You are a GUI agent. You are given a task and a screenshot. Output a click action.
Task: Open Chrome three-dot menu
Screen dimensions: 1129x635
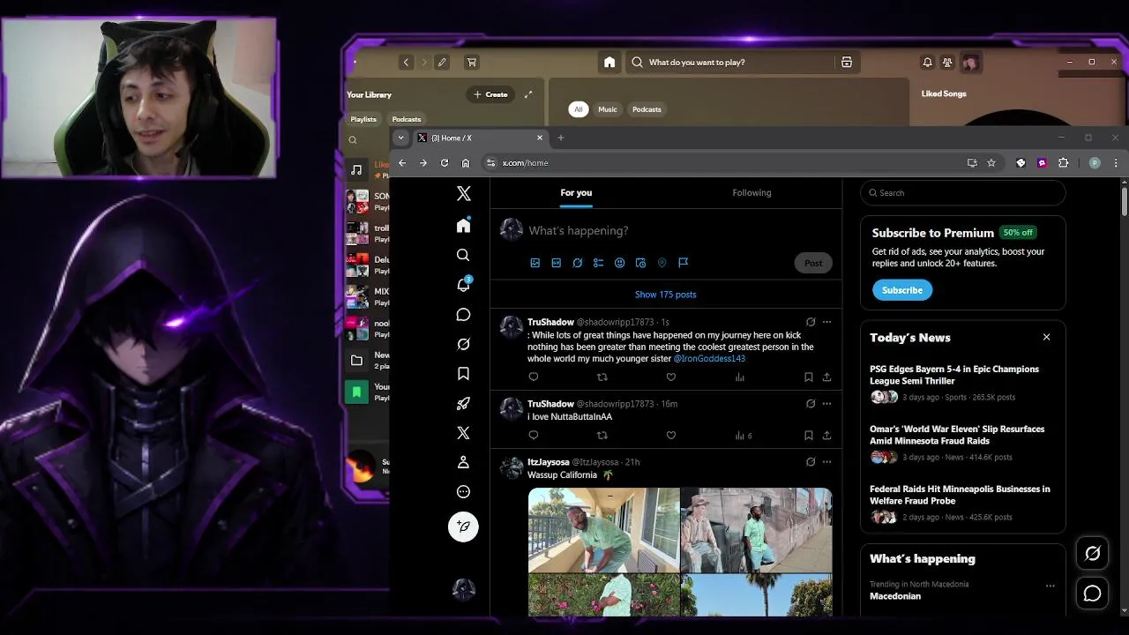1116,163
